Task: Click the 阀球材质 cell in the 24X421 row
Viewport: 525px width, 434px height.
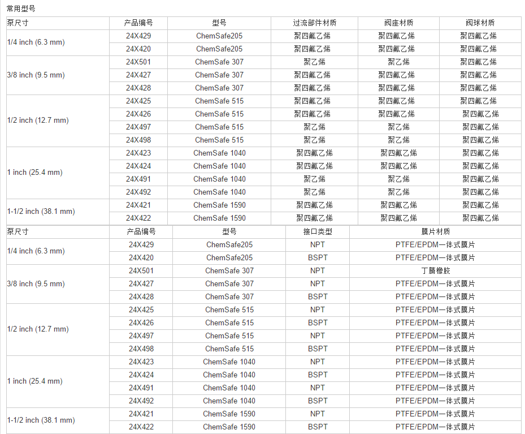Action: [x=480, y=205]
